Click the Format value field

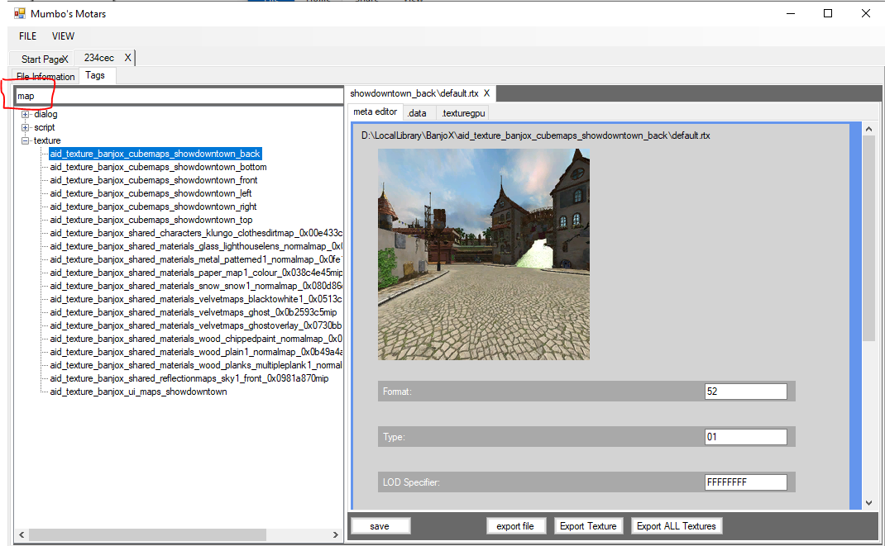[x=745, y=392]
